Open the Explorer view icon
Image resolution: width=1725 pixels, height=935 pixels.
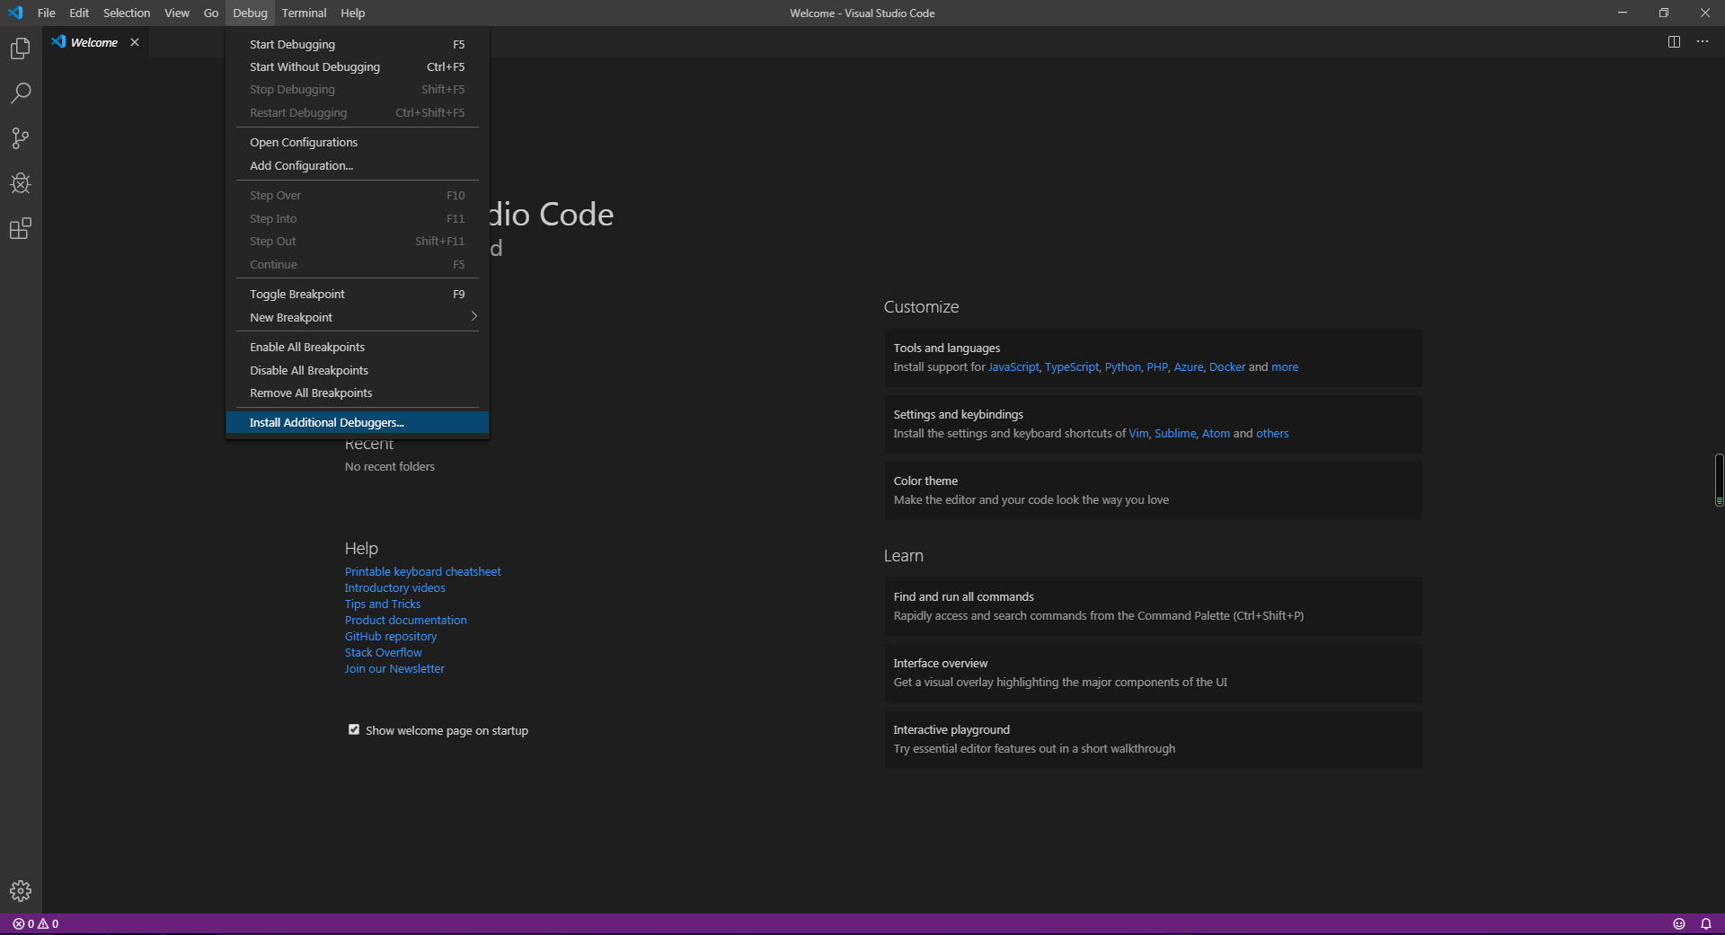(21, 49)
